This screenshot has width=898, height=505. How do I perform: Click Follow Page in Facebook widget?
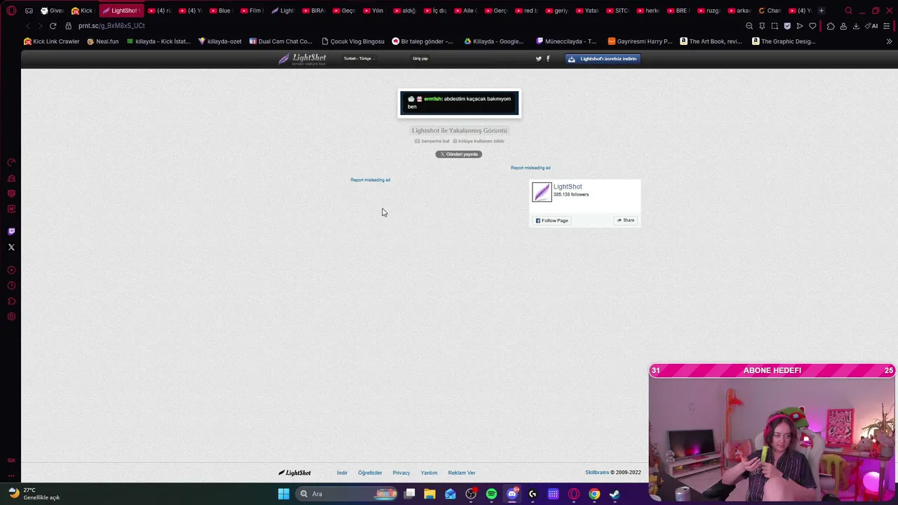[x=551, y=220]
